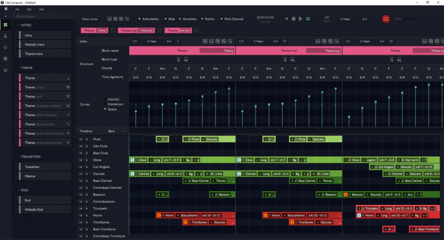Screen dimensions: 444x240
Task: Select the Transition block
Action: [45, 167]
